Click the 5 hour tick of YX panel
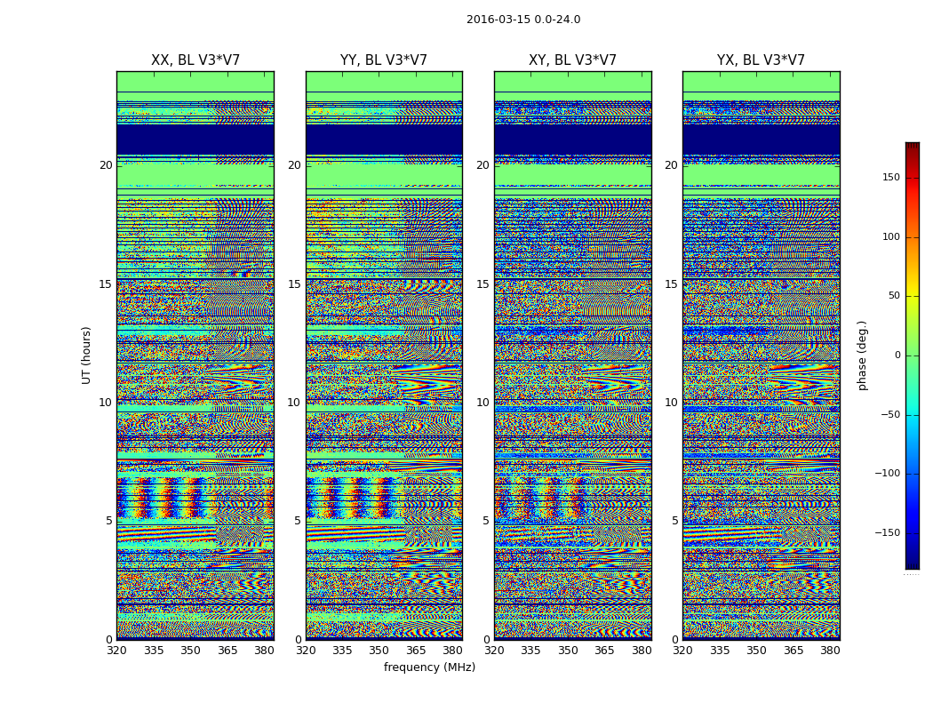 [674, 521]
